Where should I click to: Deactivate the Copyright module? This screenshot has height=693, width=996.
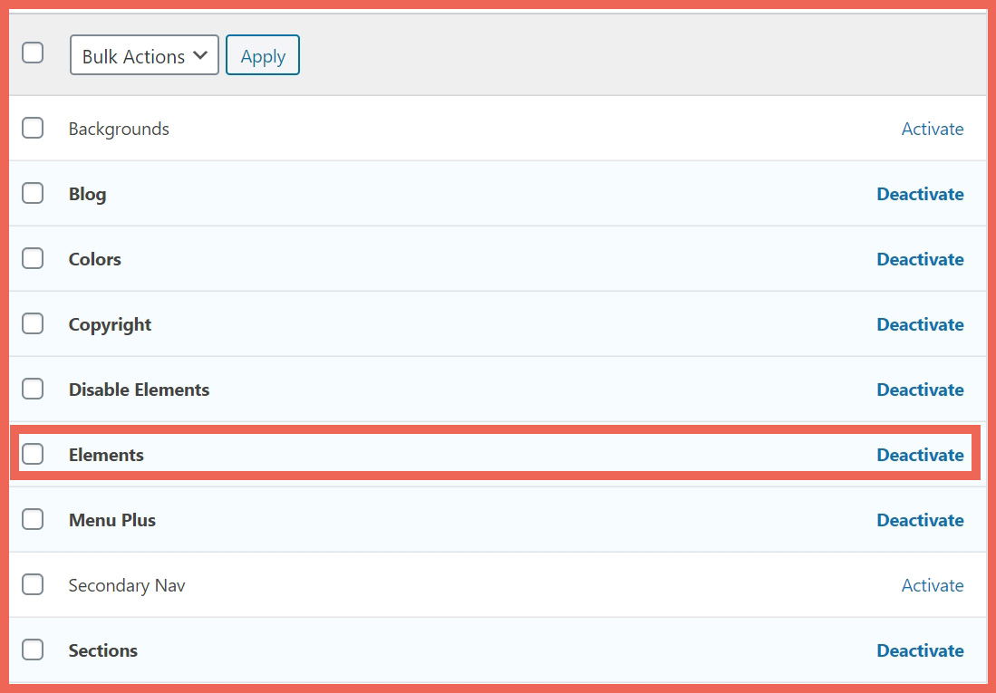point(920,324)
